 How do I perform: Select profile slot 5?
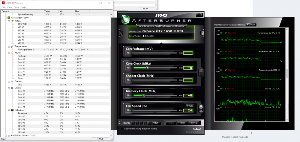[x=150, y=123]
